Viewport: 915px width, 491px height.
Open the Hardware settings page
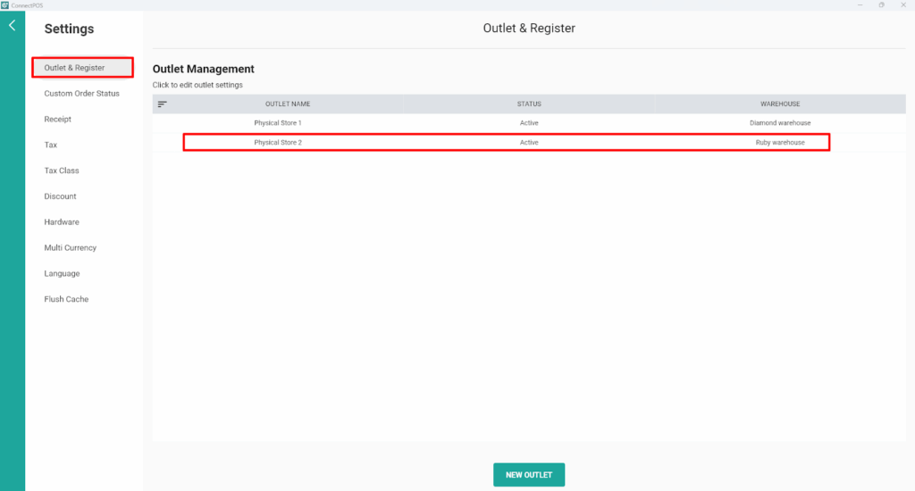pos(62,222)
